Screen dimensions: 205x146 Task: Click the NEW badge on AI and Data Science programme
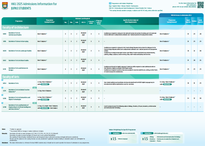[x=34, y=103]
